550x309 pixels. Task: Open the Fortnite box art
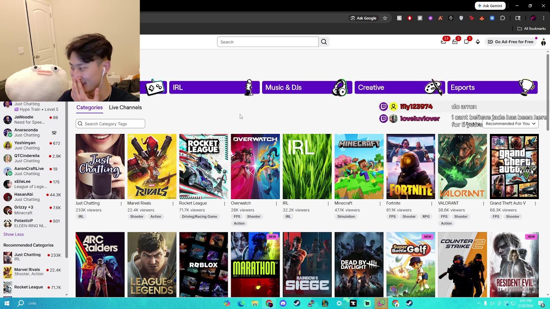(411, 167)
